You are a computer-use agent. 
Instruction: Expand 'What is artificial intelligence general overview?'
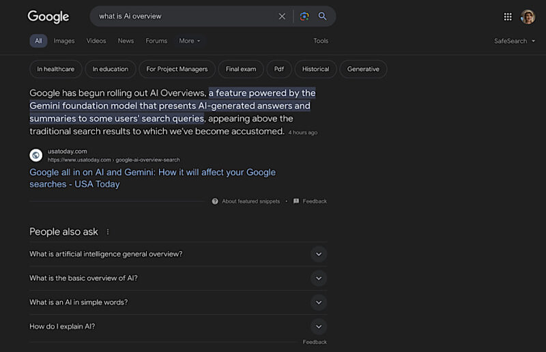[178, 254]
